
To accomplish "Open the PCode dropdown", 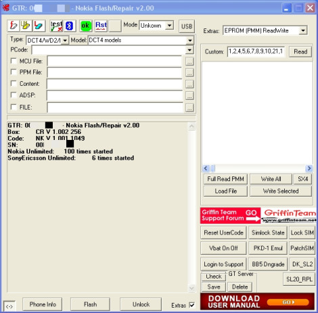I will pyautogui.click(x=190, y=50).
